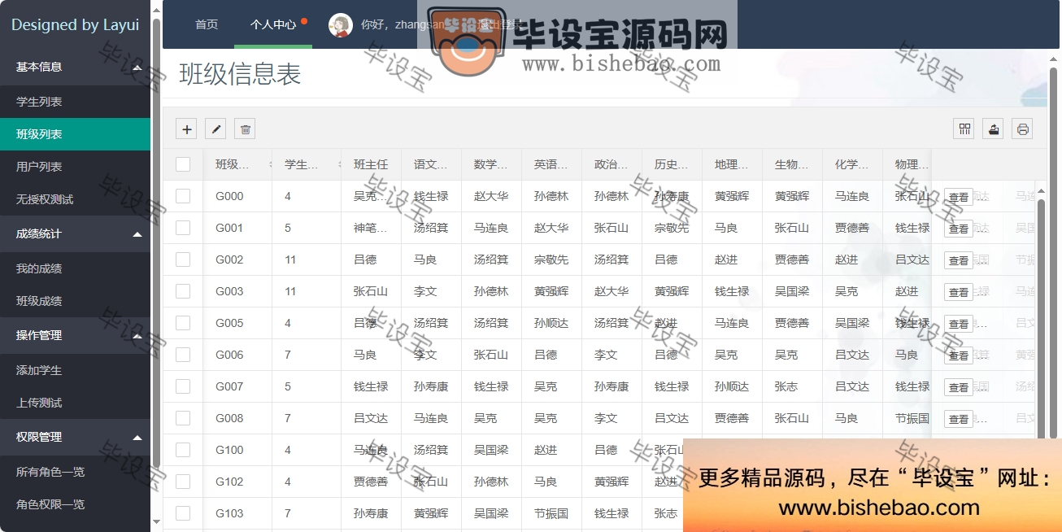The height and width of the screenshot is (532, 1062).
Task: Click the add (+) toolbar icon
Action: click(x=186, y=129)
